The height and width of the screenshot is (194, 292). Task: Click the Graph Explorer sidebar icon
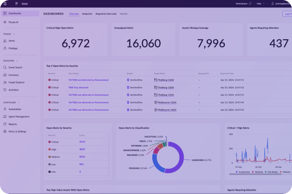[x=5, y=82]
